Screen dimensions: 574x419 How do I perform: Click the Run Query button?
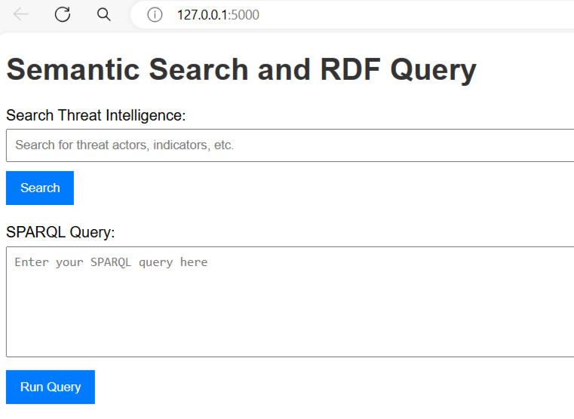tap(51, 387)
